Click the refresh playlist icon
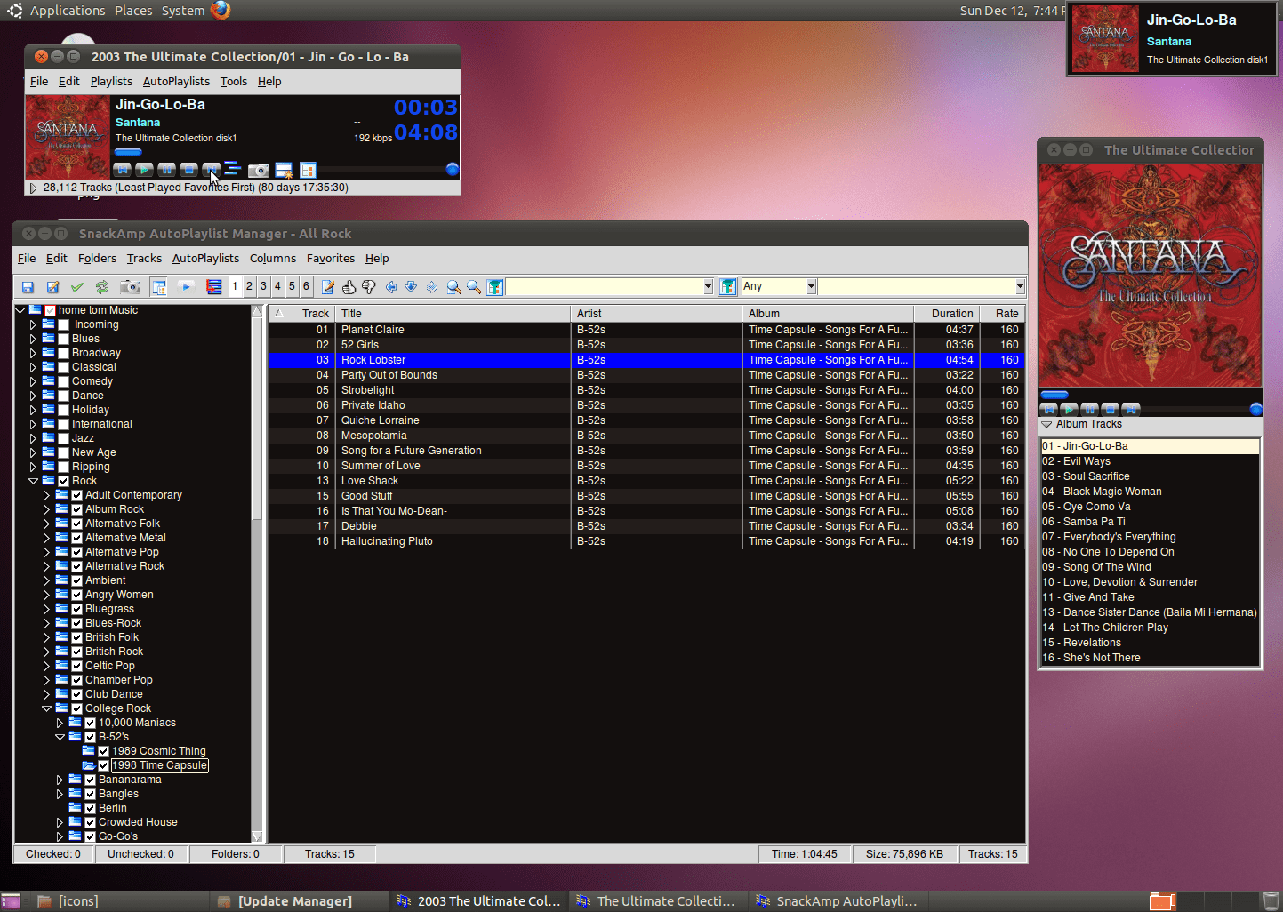 point(102,286)
